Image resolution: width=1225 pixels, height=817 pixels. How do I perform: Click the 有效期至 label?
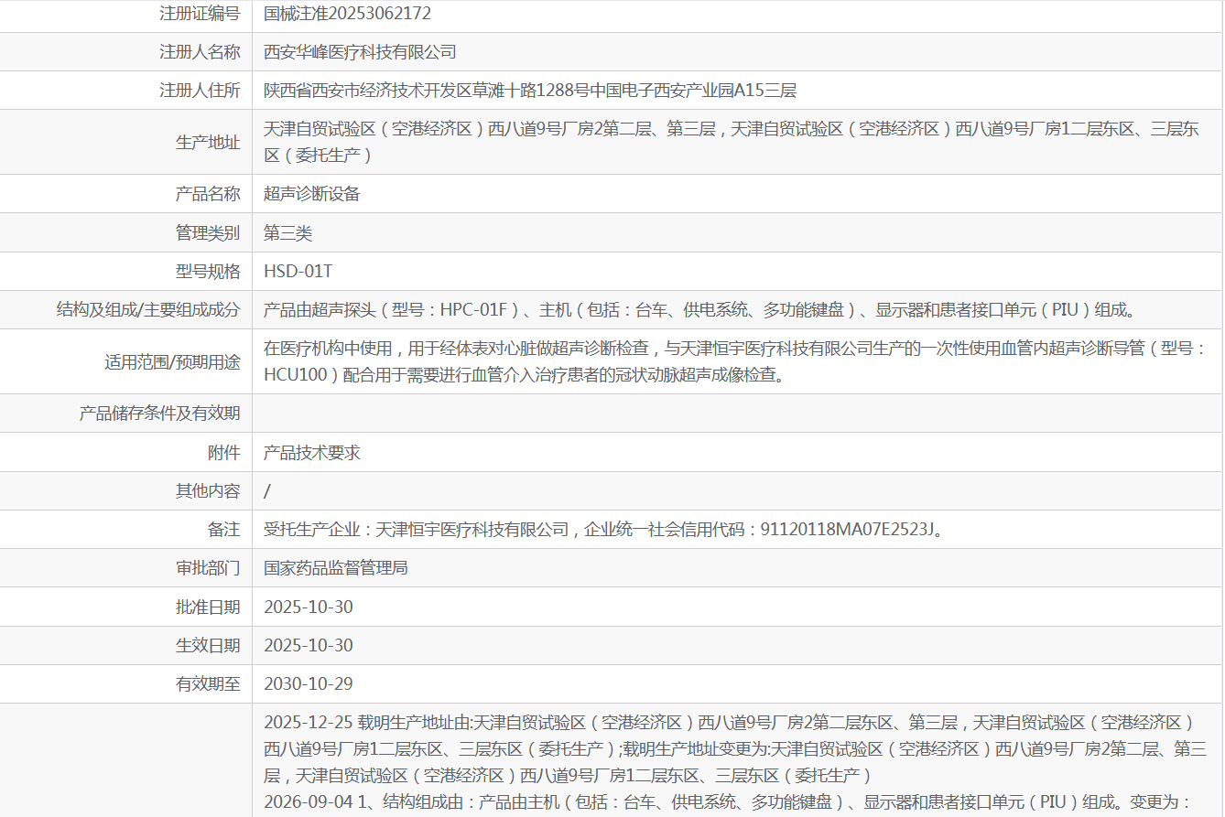coord(208,684)
